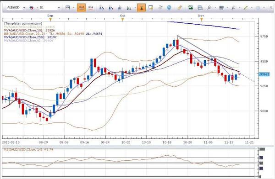Click the 11-21 date axis label
This screenshot has width=275, height=179.
tap(249, 142)
